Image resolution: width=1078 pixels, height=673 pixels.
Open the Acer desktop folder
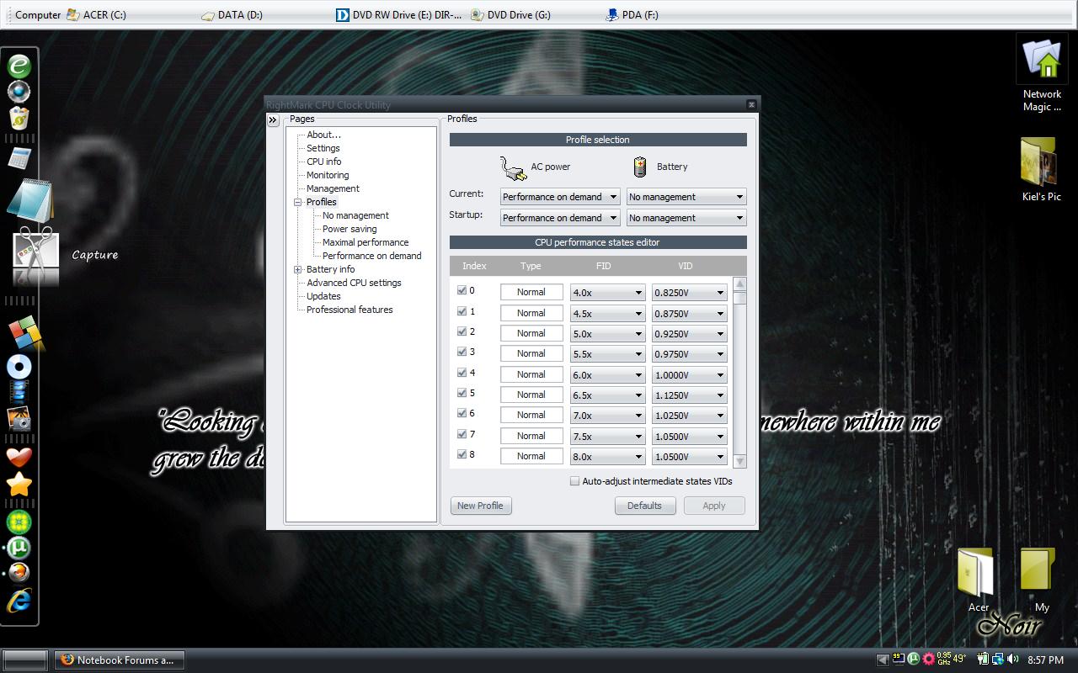point(977,580)
